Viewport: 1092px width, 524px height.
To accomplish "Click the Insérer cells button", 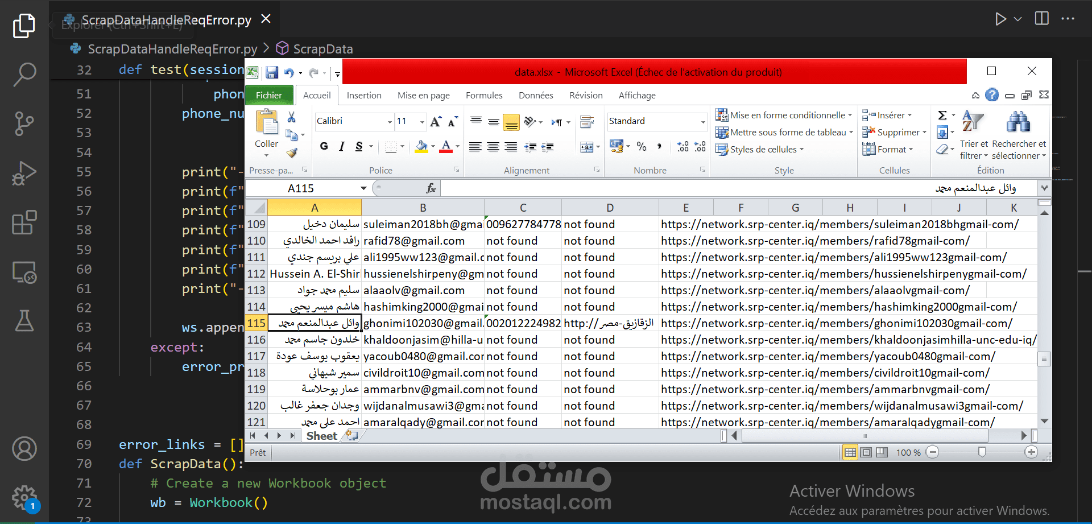I will click(x=887, y=115).
